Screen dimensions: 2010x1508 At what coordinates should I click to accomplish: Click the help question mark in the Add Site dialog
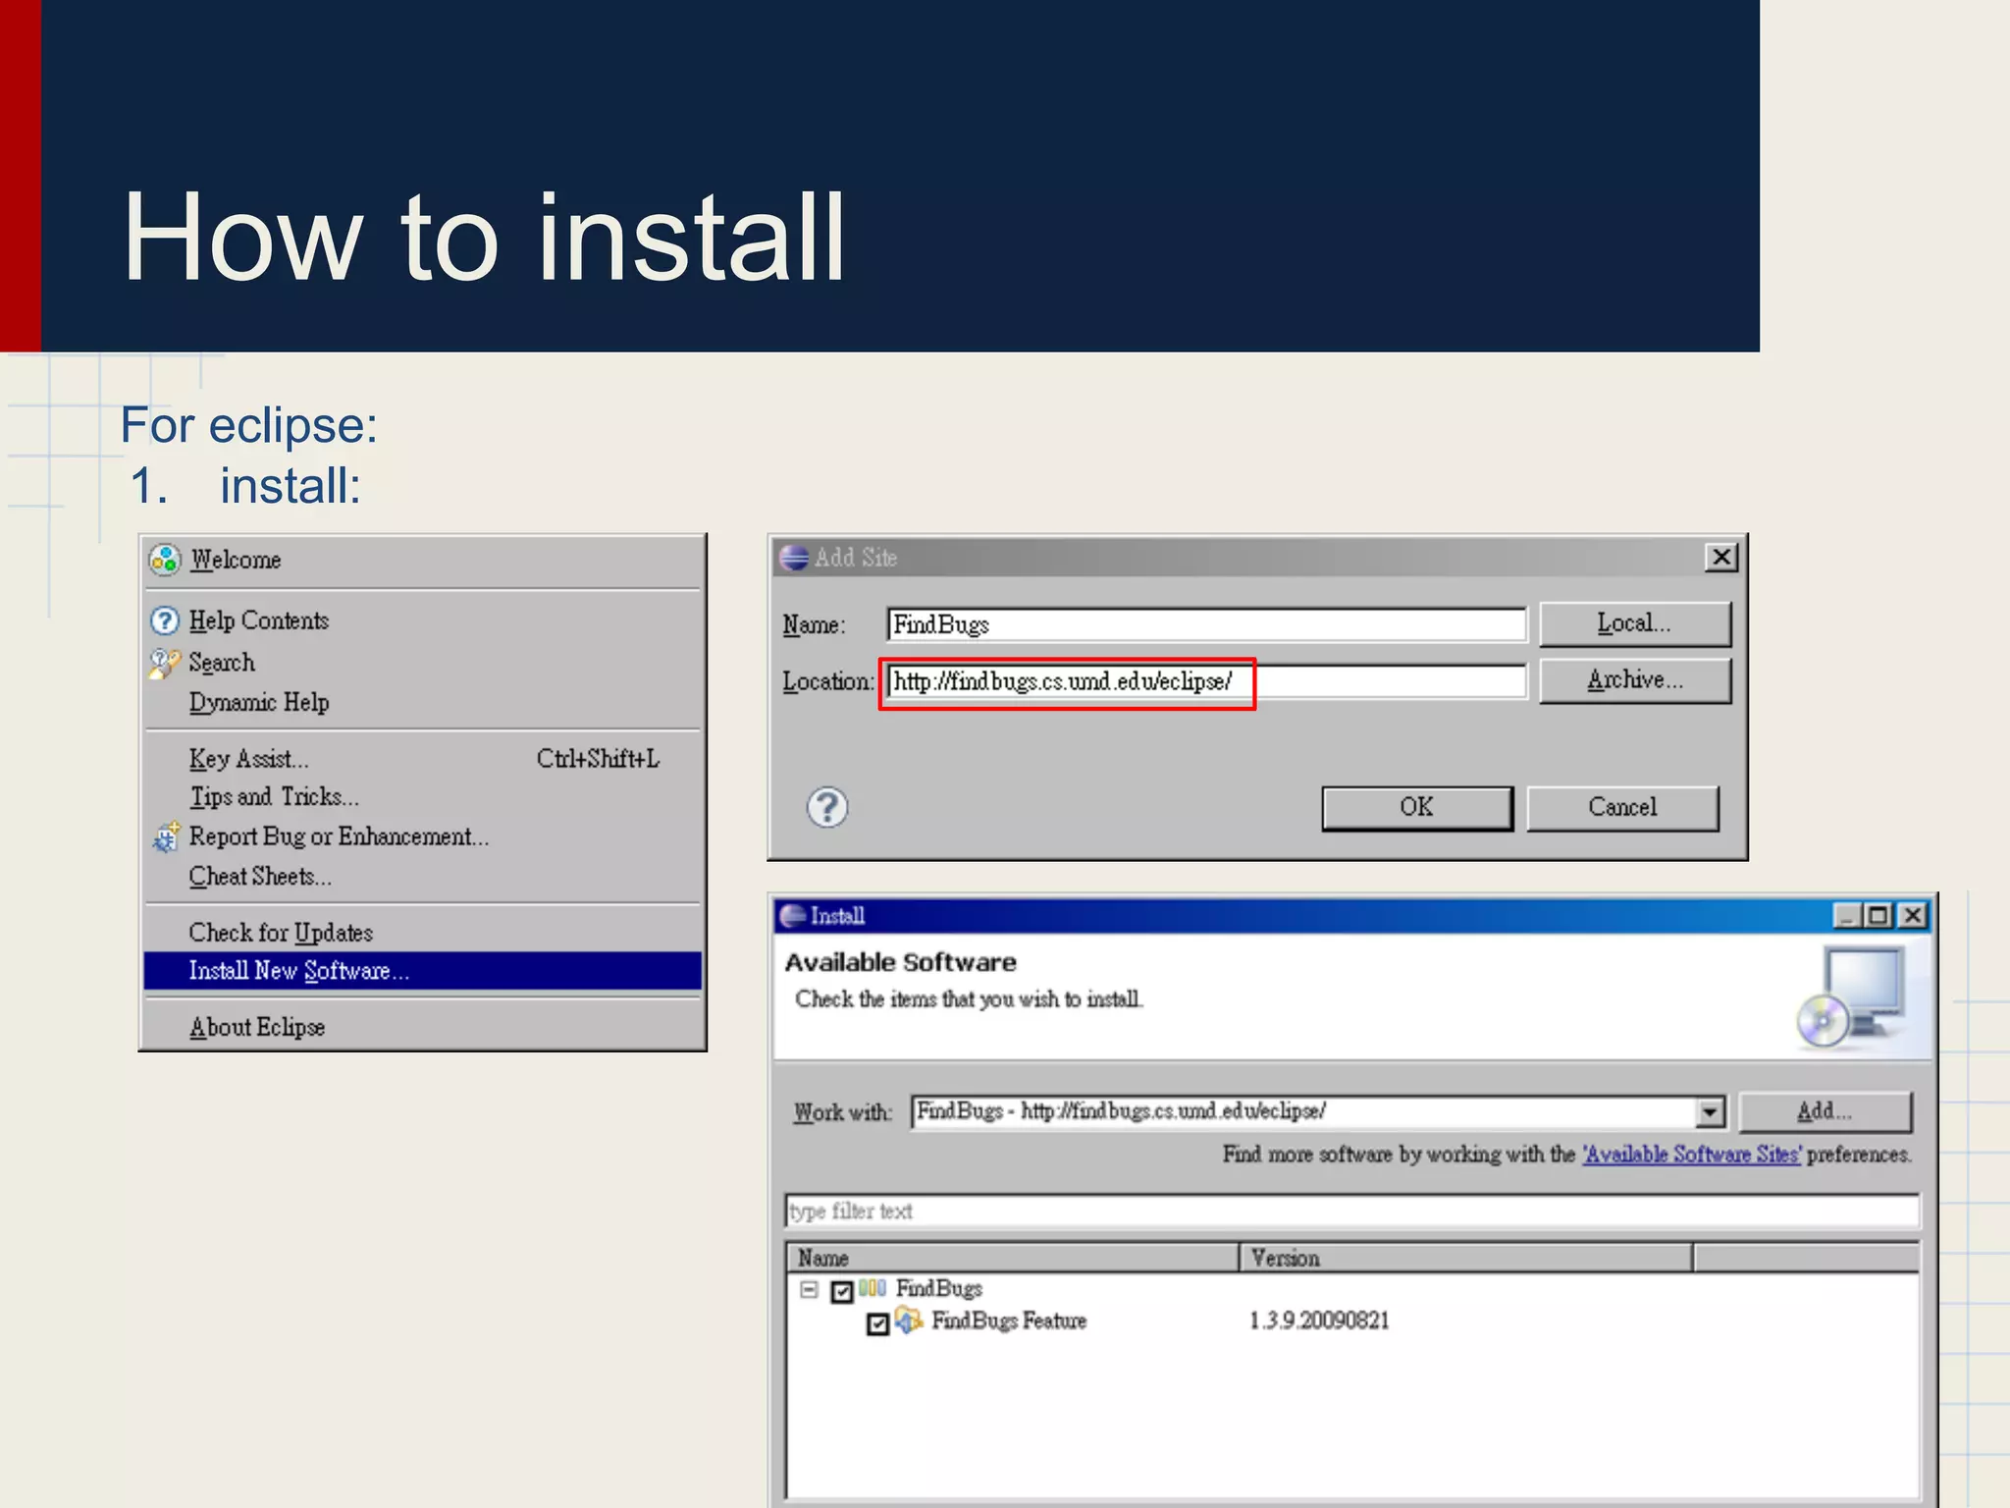pyautogui.click(x=827, y=807)
